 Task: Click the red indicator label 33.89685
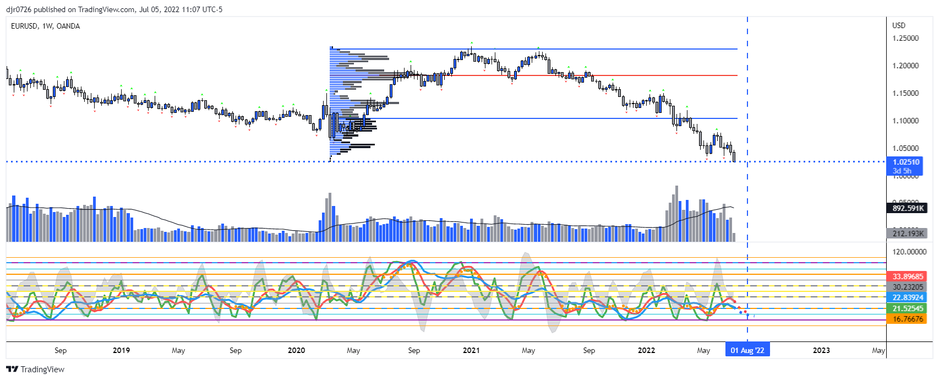[x=907, y=276]
